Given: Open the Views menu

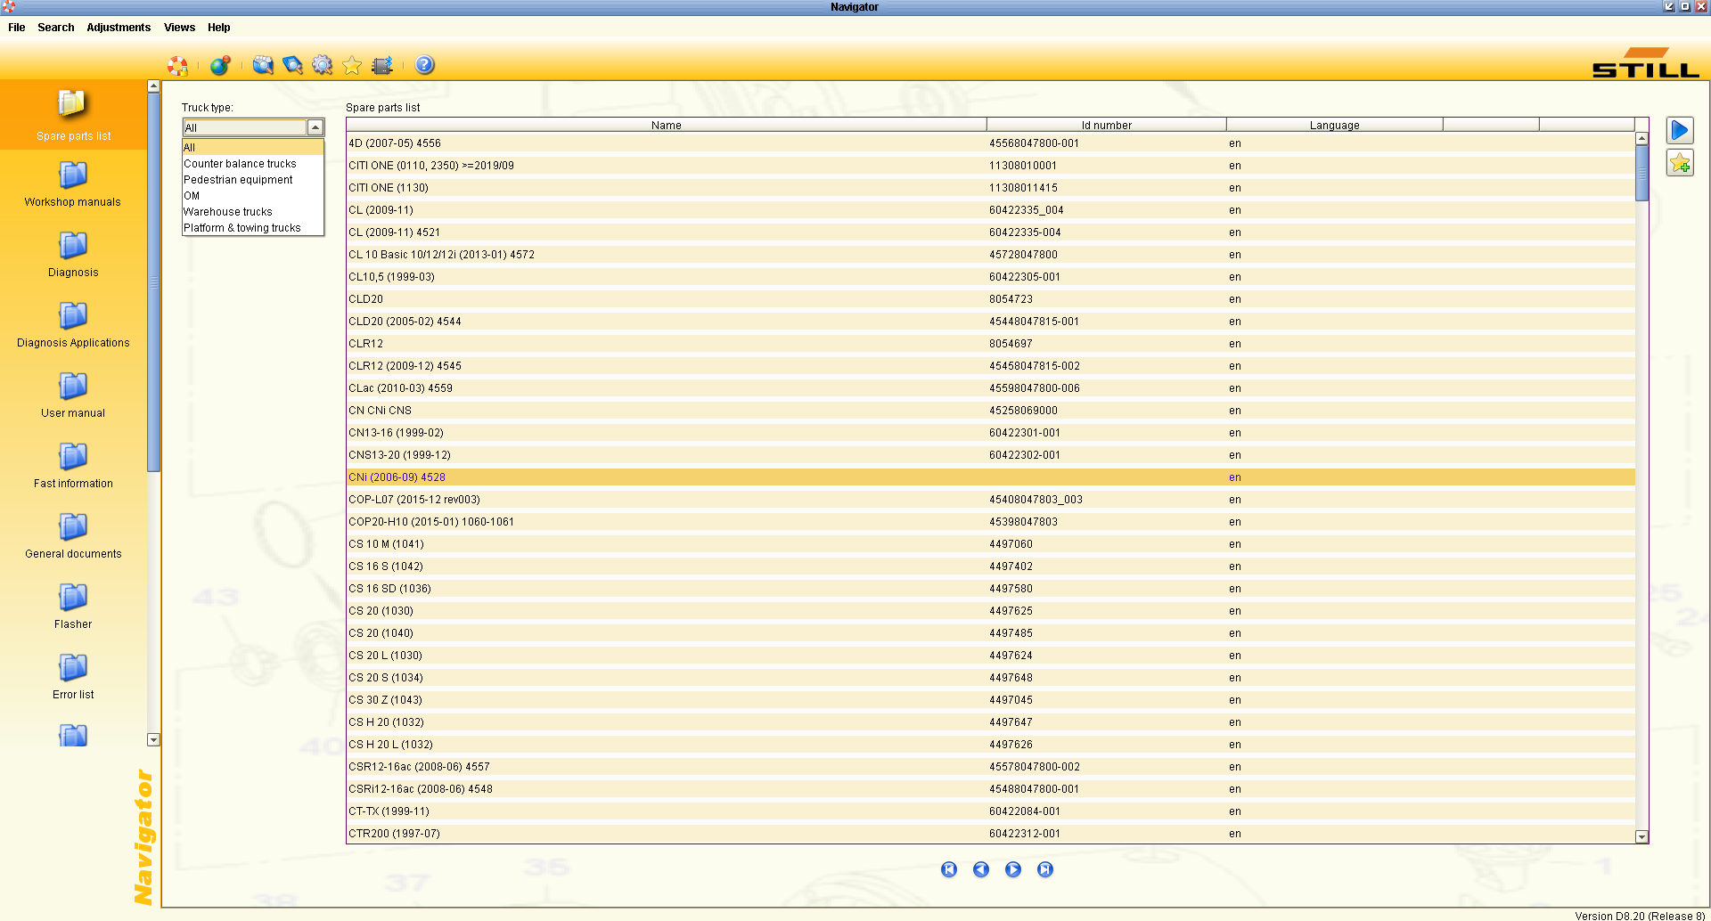Looking at the screenshot, I should coord(179,28).
